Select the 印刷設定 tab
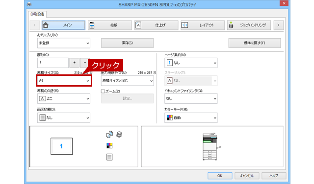 (37, 14)
